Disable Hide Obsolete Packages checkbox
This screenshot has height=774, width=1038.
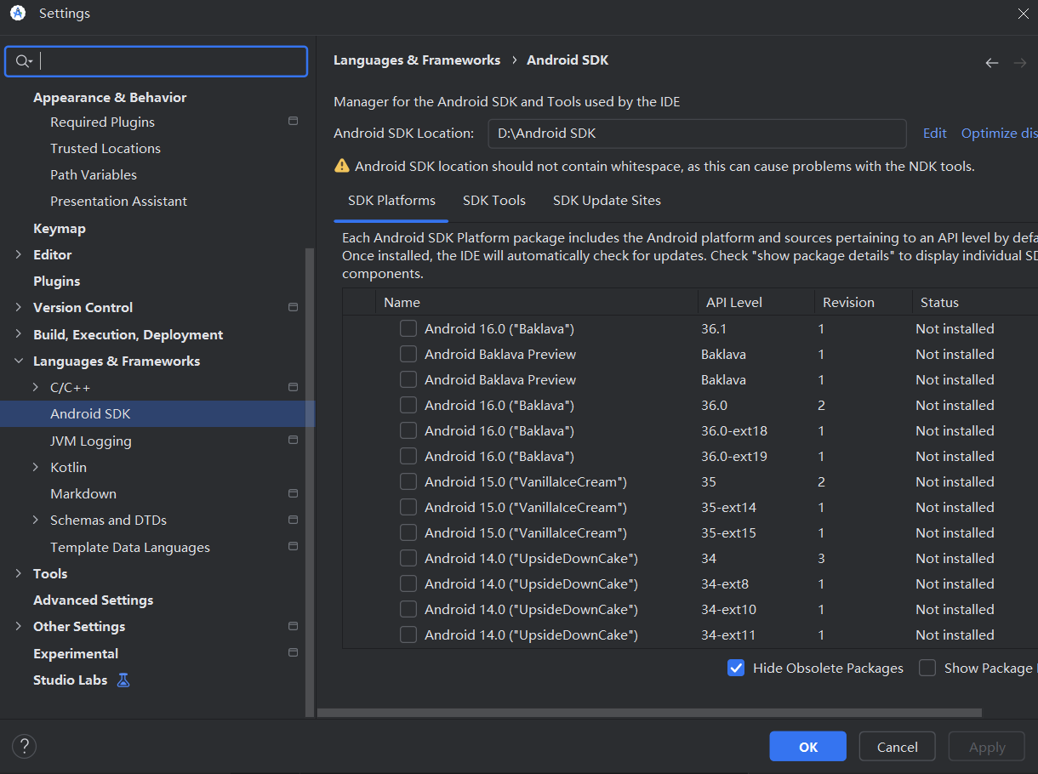[736, 669]
